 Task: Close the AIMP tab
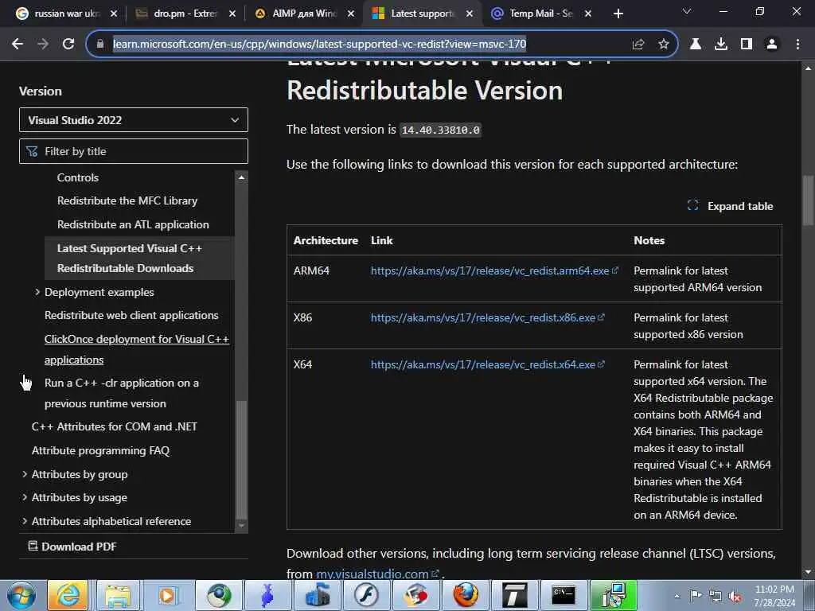point(351,14)
